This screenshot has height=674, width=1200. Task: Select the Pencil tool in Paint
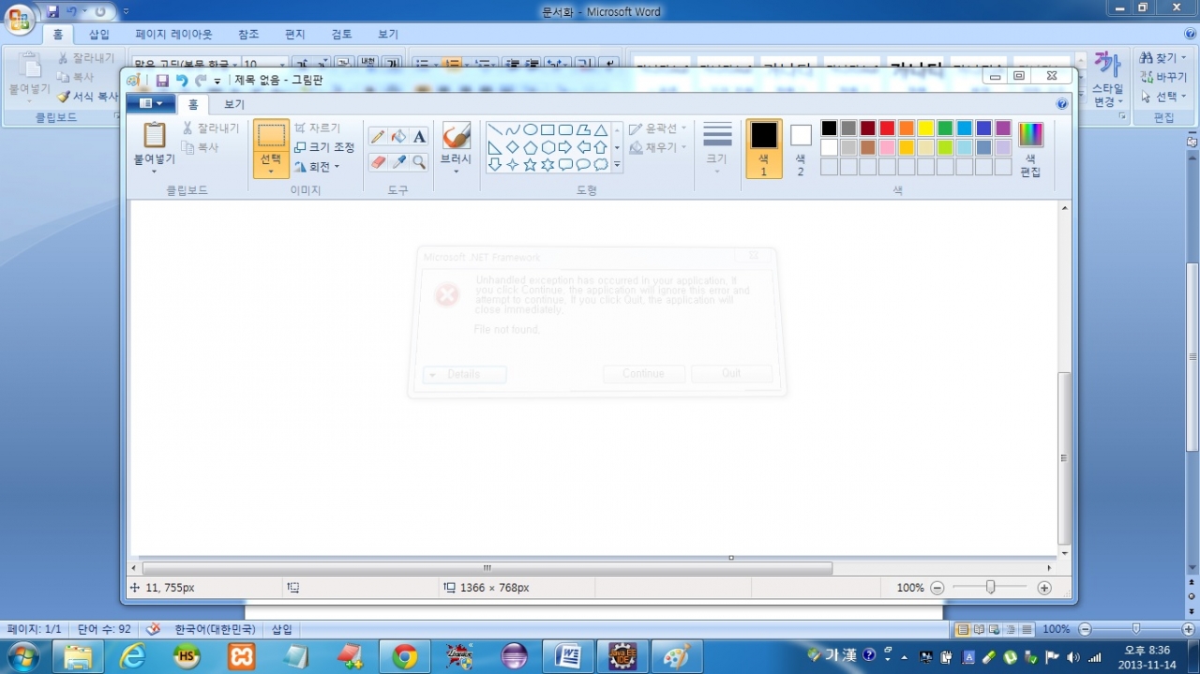378,137
